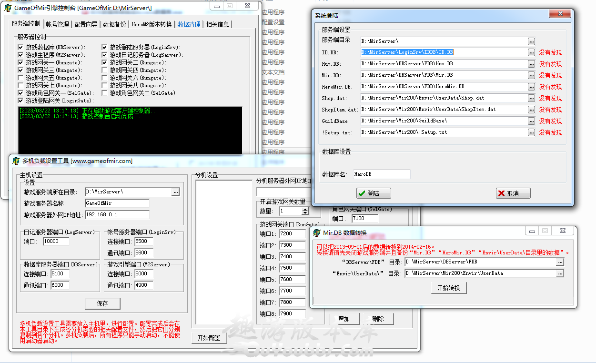Click GameOfMir control console title icon

coord(8,8)
